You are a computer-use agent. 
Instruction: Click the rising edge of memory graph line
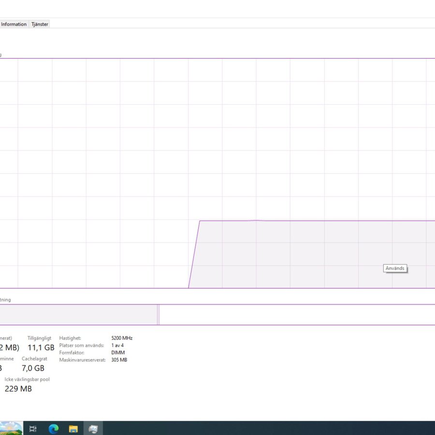tap(194, 255)
